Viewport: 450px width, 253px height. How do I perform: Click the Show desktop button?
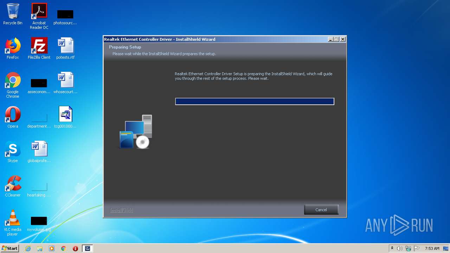point(446,248)
